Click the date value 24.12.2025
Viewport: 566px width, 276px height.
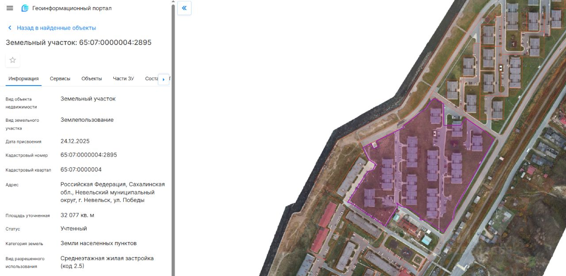(75, 141)
